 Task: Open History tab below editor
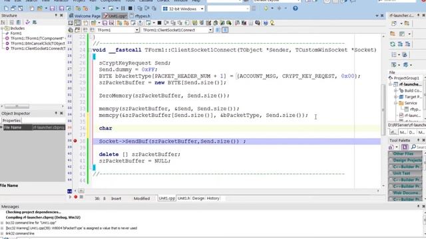coord(213,199)
